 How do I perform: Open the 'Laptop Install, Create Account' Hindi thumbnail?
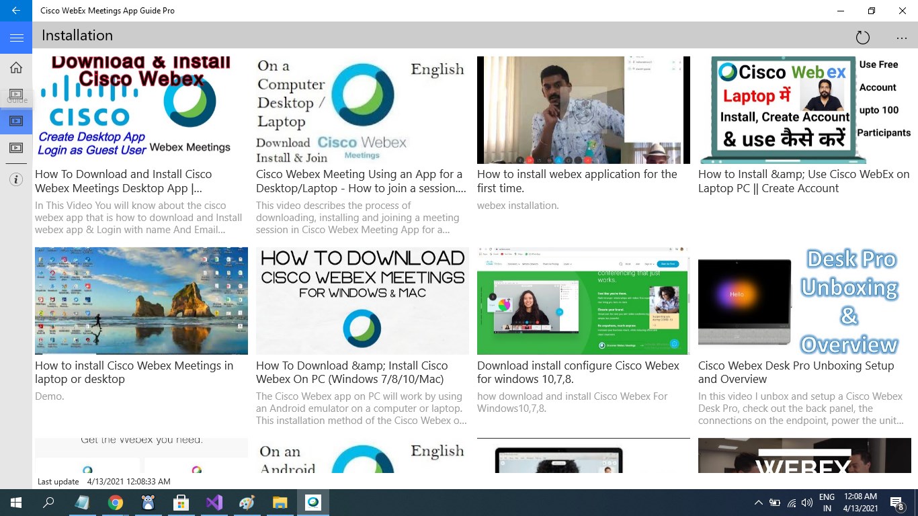804,110
